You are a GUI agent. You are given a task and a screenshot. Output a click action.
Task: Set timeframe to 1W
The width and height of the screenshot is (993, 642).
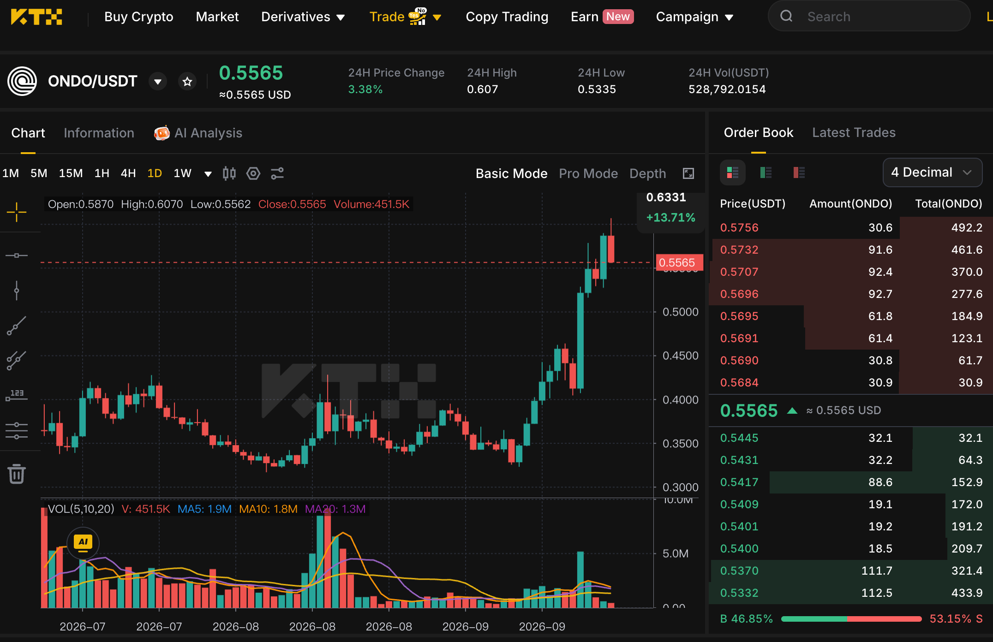pyautogui.click(x=182, y=173)
